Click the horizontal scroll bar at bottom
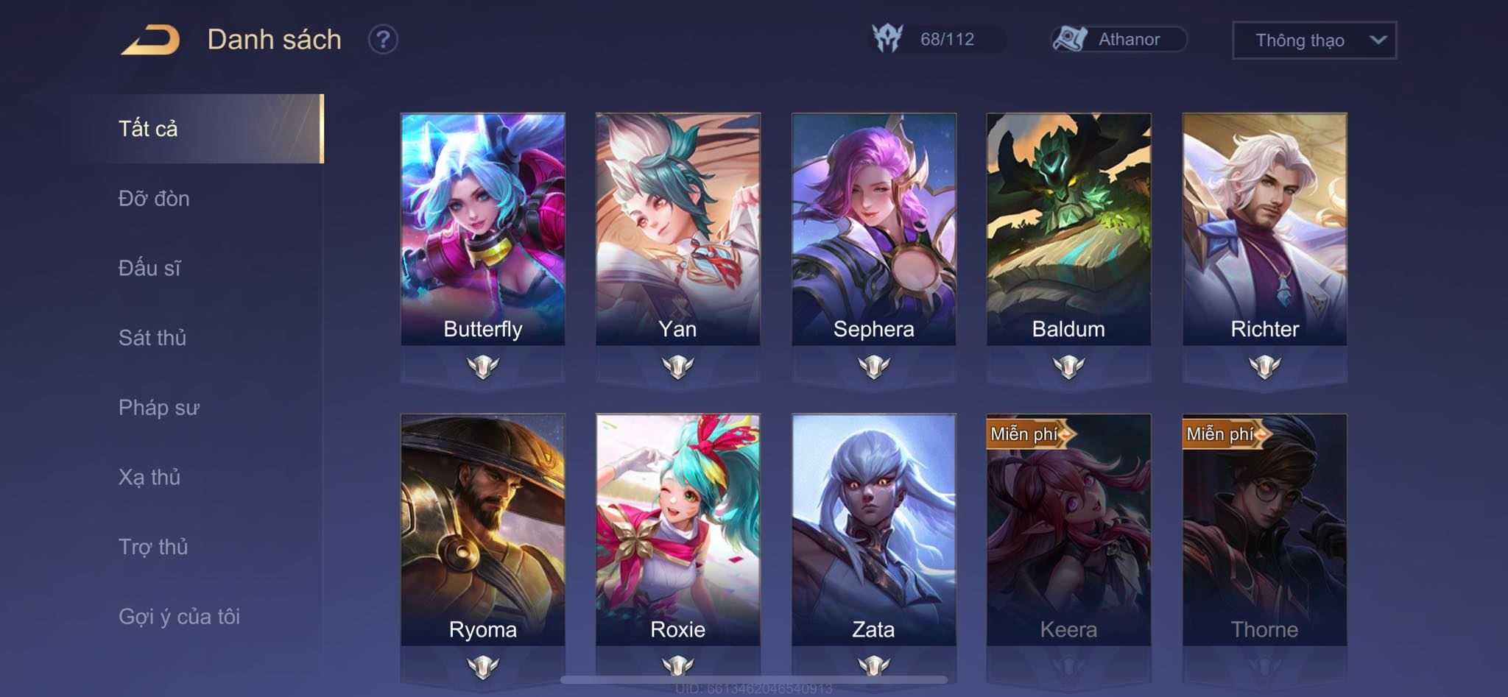Screen dimensions: 1508x697 click(754, 680)
